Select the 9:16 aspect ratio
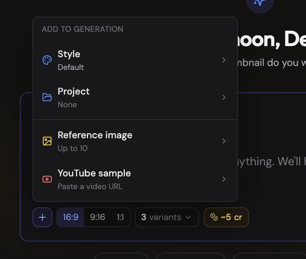Image resolution: width=306 pixels, height=259 pixels. click(x=98, y=217)
